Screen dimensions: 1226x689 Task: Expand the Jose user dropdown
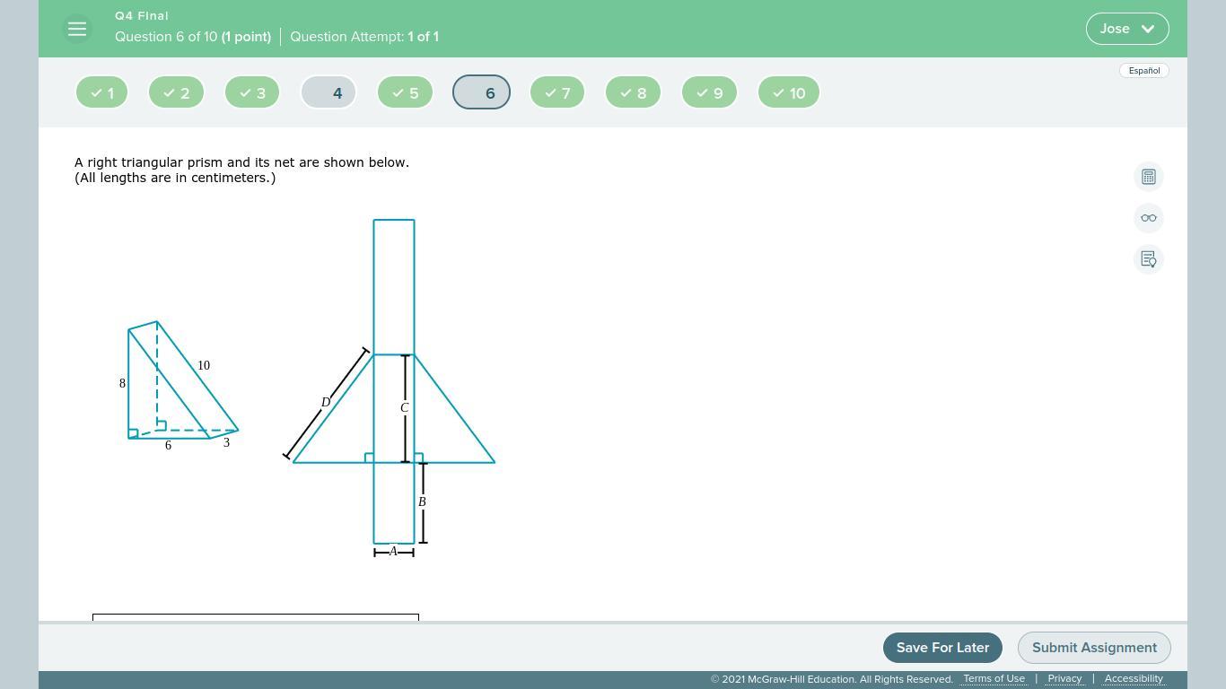pos(1127,29)
